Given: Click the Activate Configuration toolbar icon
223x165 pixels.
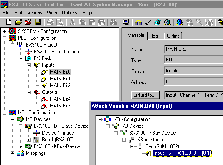Looking at the screenshot, I should [x=158, y=22].
